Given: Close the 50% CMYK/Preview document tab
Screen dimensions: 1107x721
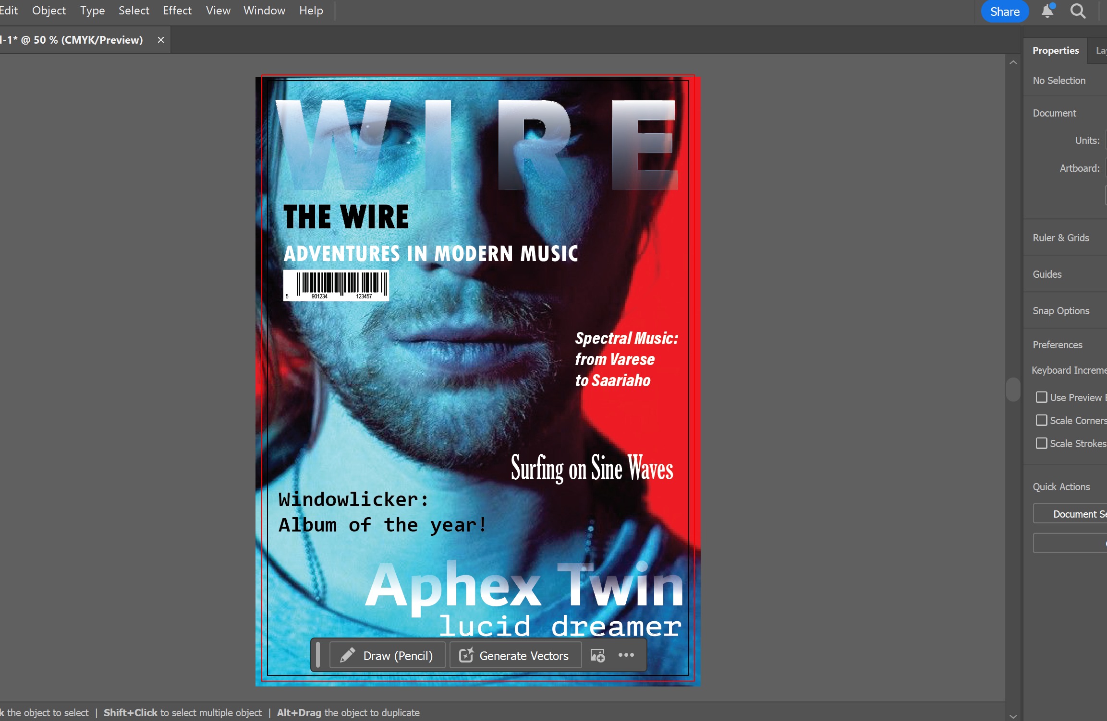Looking at the screenshot, I should [161, 40].
